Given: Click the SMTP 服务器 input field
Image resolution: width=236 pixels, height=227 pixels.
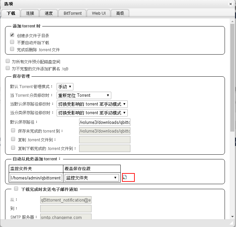Looking at the screenshot, I should [66, 217].
